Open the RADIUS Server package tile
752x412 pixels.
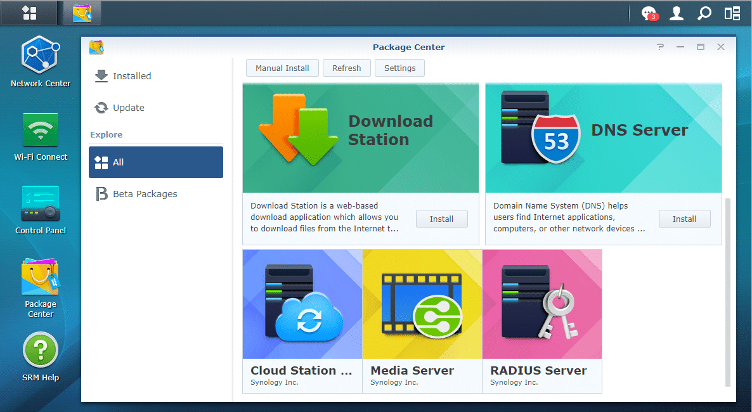(541, 321)
